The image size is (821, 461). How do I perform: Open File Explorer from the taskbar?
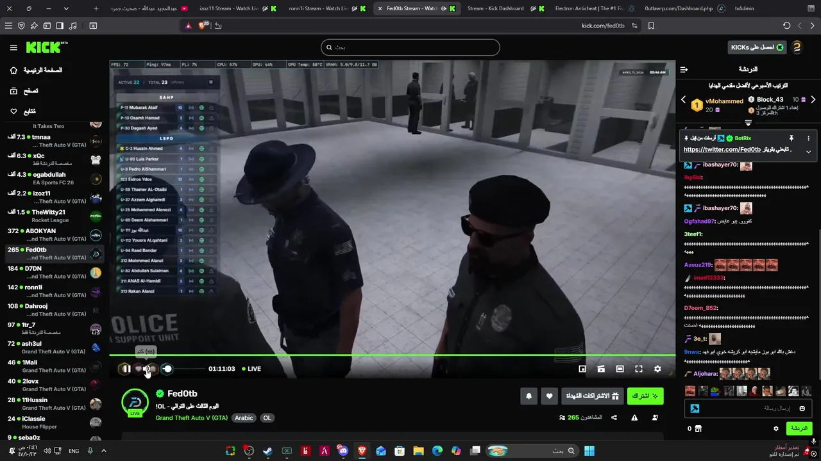pyautogui.click(x=418, y=451)
